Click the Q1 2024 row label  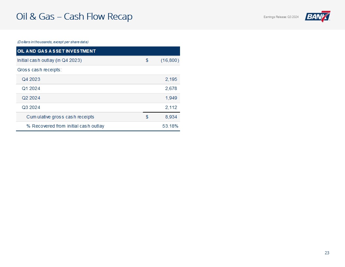click(31, 89)
